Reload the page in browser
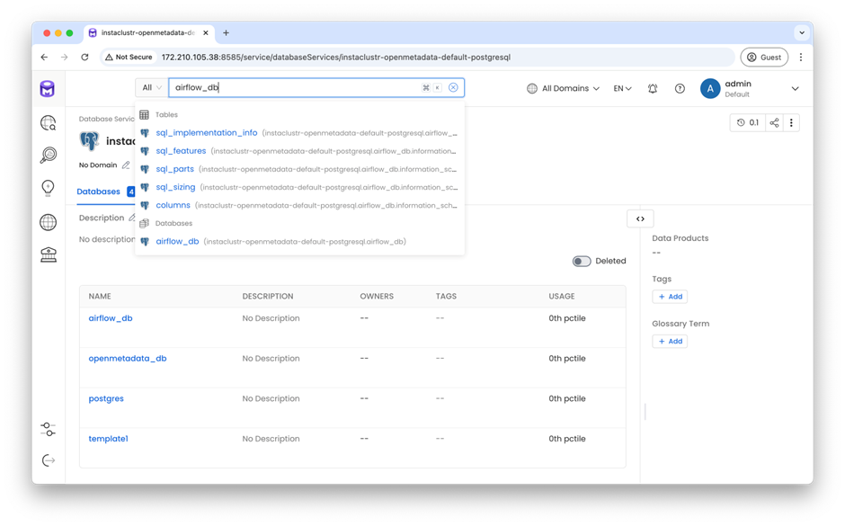This screenshot has width=845, height=526. [84, 58]
